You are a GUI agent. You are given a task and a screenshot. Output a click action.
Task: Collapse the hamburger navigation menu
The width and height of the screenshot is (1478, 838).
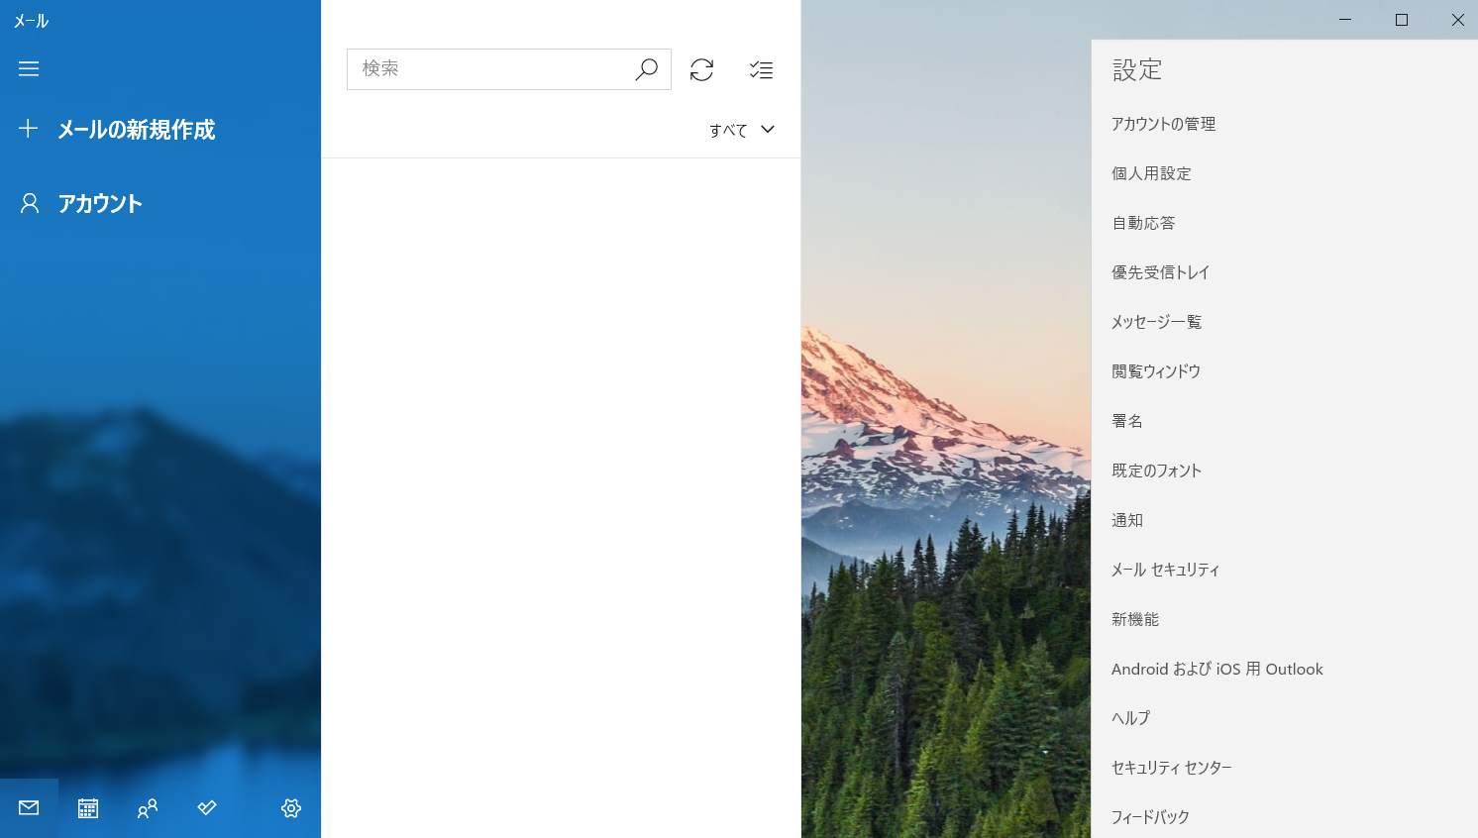click(x=29, y=68)
